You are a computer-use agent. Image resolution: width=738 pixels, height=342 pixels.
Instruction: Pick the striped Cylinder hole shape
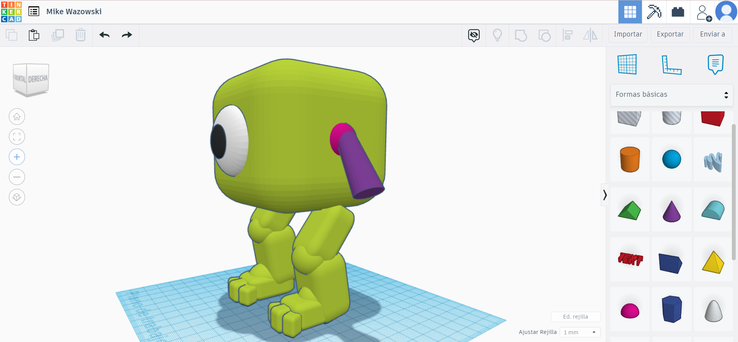pyautogui.click(x=672, y=118)
